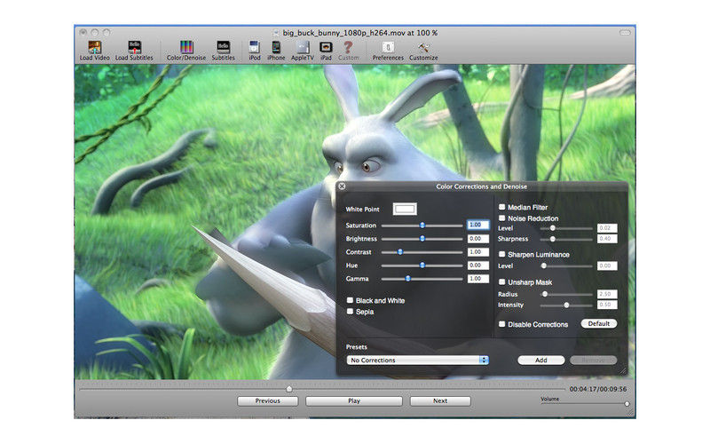Click the Contrast slider
The image size is (710, 444).
click(422, 252)
